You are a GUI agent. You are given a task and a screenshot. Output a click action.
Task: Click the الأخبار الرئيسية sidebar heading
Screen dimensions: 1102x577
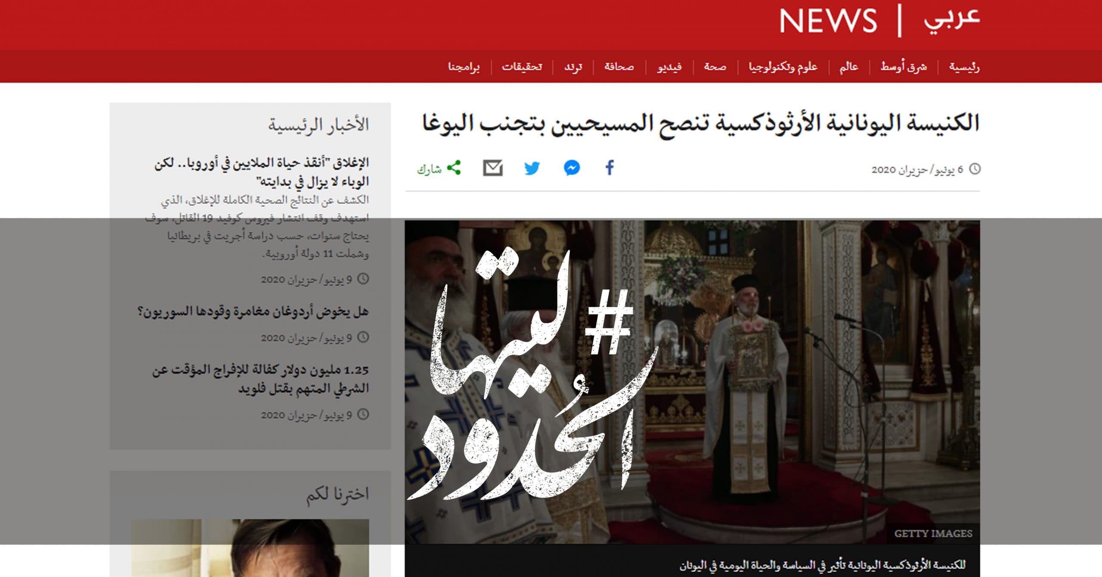[x=319, y=125]
